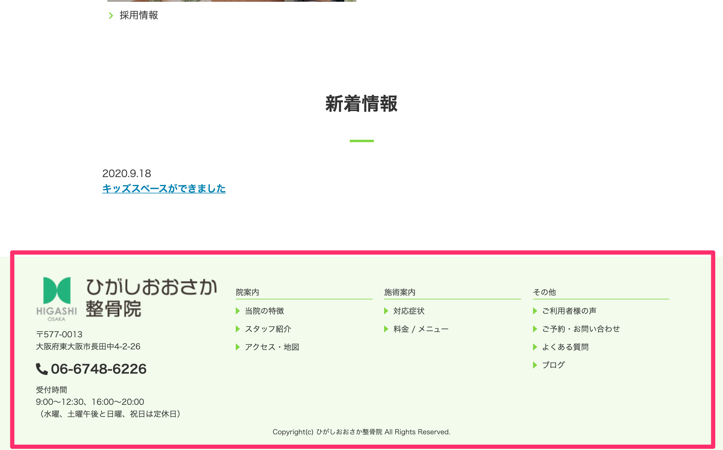Select the 施術案内 footer heading
The image size is (723, 450).
coord(399,292)
